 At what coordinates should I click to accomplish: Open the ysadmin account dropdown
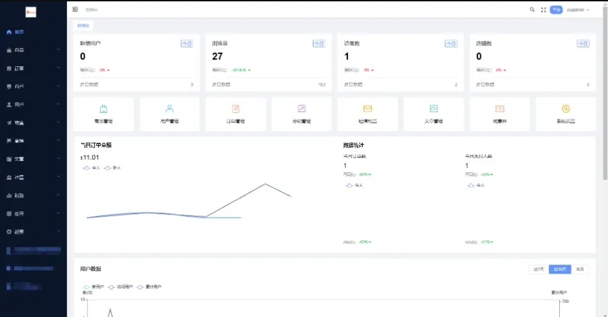click(578, 9)
